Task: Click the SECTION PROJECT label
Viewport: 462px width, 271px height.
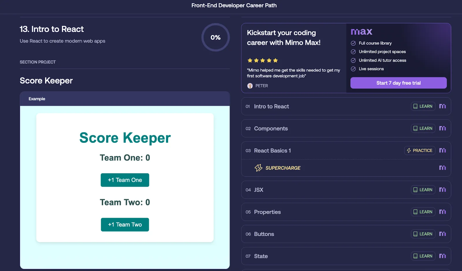Action: tap(38, 62)
